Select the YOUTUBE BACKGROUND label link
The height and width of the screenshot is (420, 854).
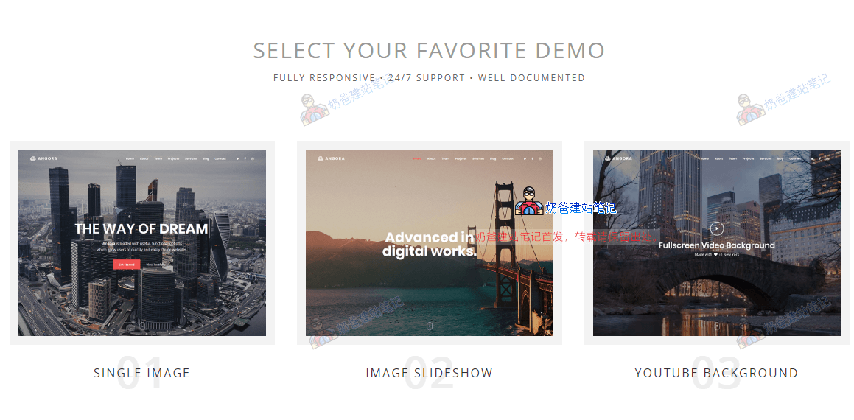click(717, 373)
